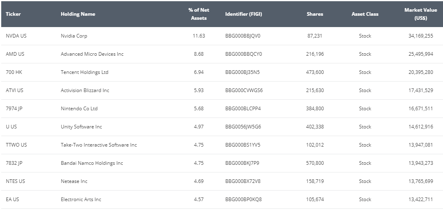
Task: Sort by the Ticker column header
Action: [13, 14]
